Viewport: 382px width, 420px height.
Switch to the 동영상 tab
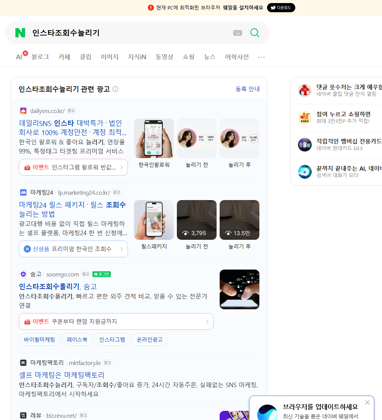(164, 57)
